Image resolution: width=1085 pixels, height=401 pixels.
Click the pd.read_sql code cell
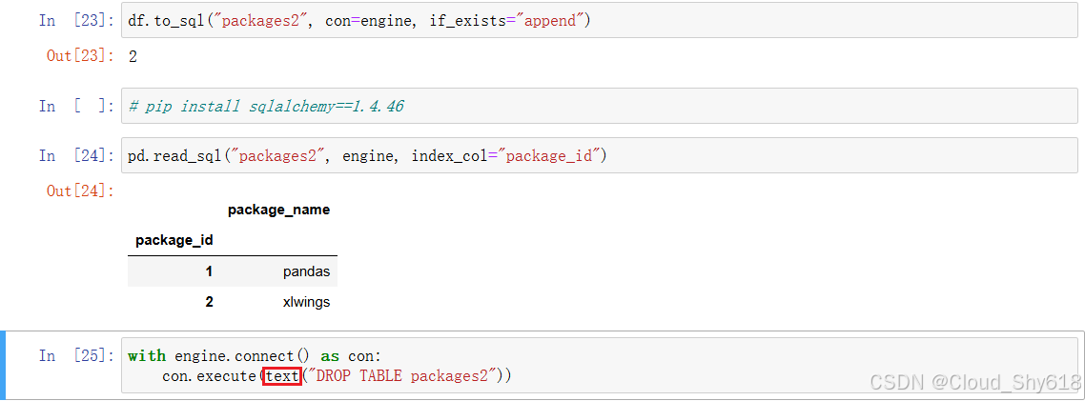(x=600, y=155)
